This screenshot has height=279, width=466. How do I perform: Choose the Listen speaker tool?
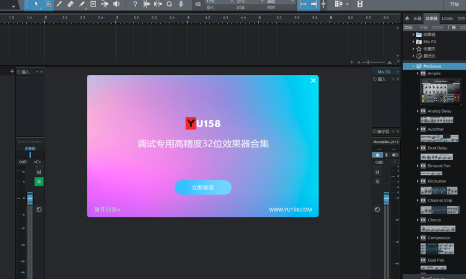tap(116, 5)
